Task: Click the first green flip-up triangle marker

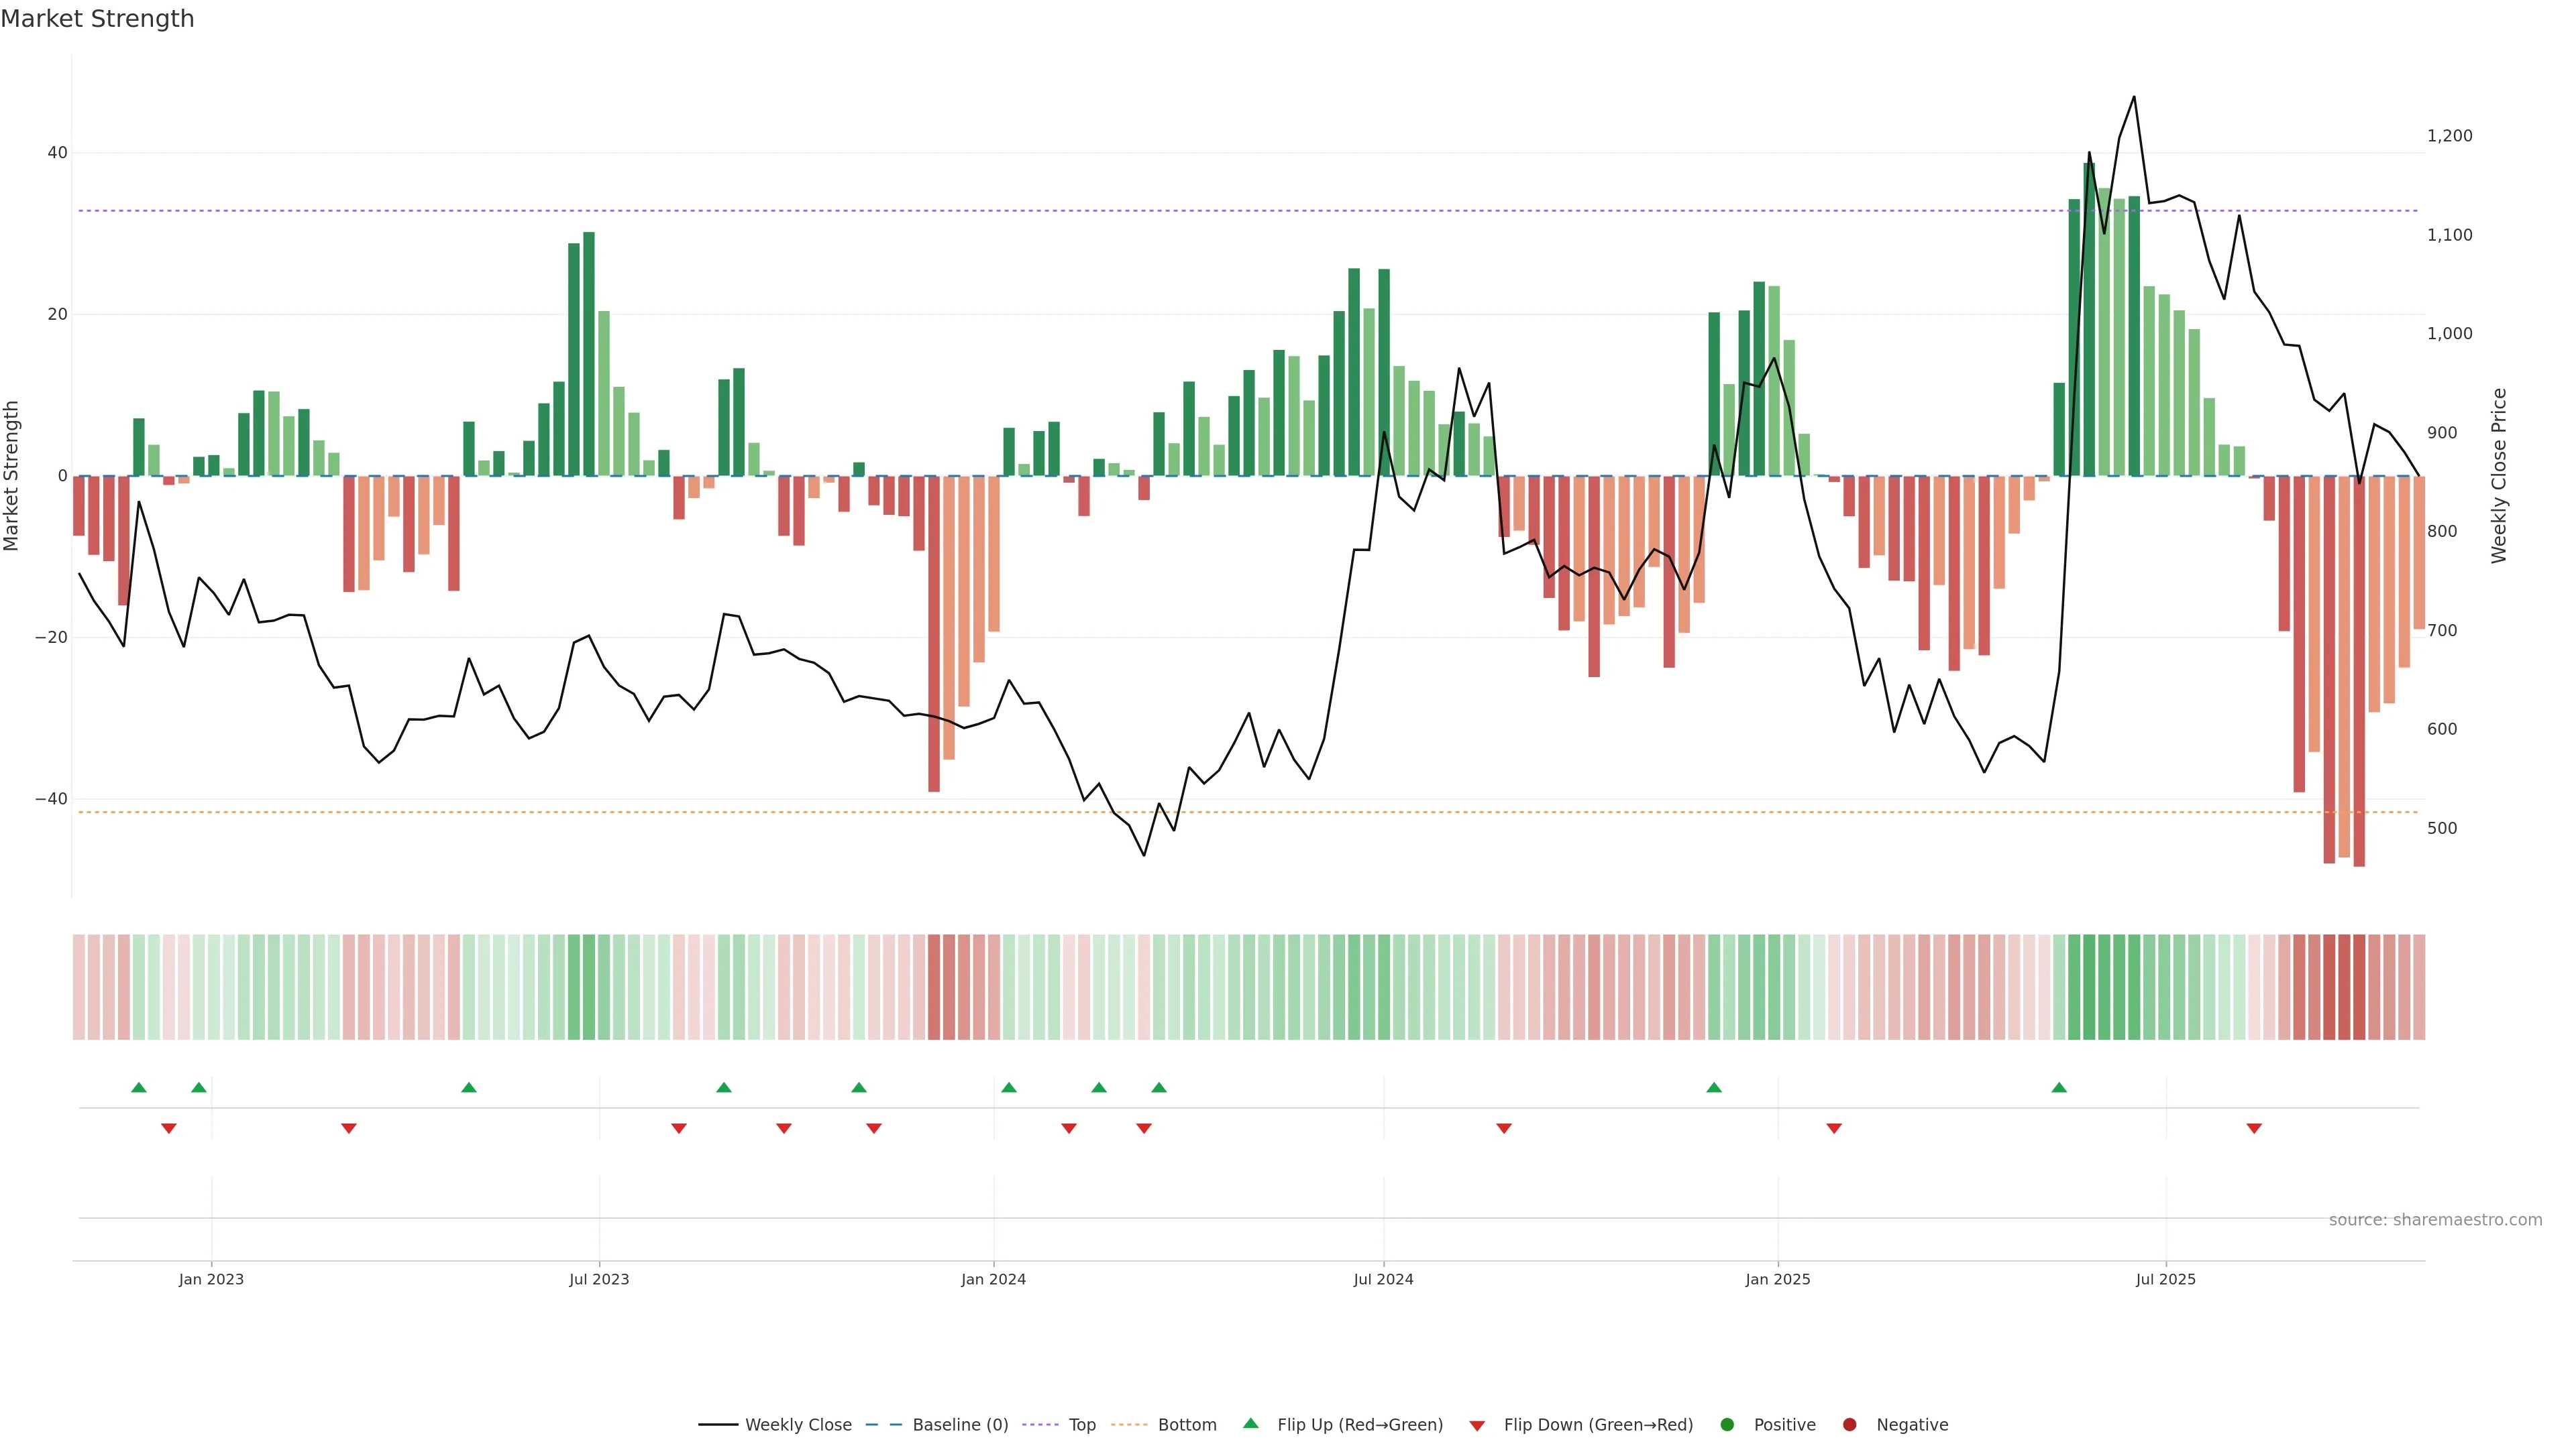Action: pyautogui.click(x=139, y=1087)
